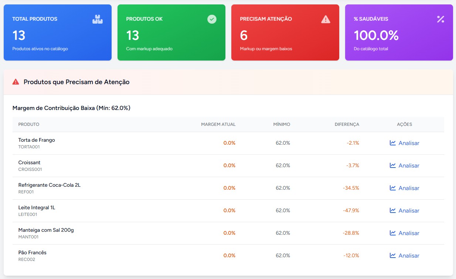Click the Diferença column header
The height and width of the screenshot is (279, 456).
pos(347,124)
